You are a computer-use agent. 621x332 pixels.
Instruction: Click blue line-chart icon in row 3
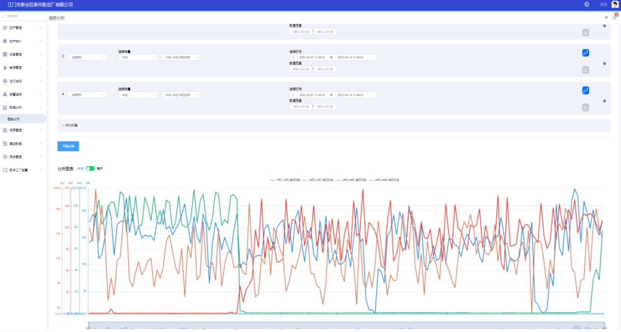point(585,53)
